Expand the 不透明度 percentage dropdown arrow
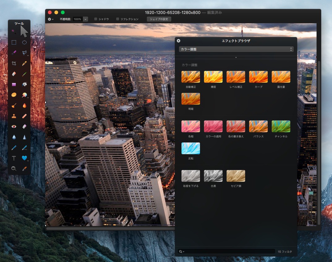 click(86, 19)
